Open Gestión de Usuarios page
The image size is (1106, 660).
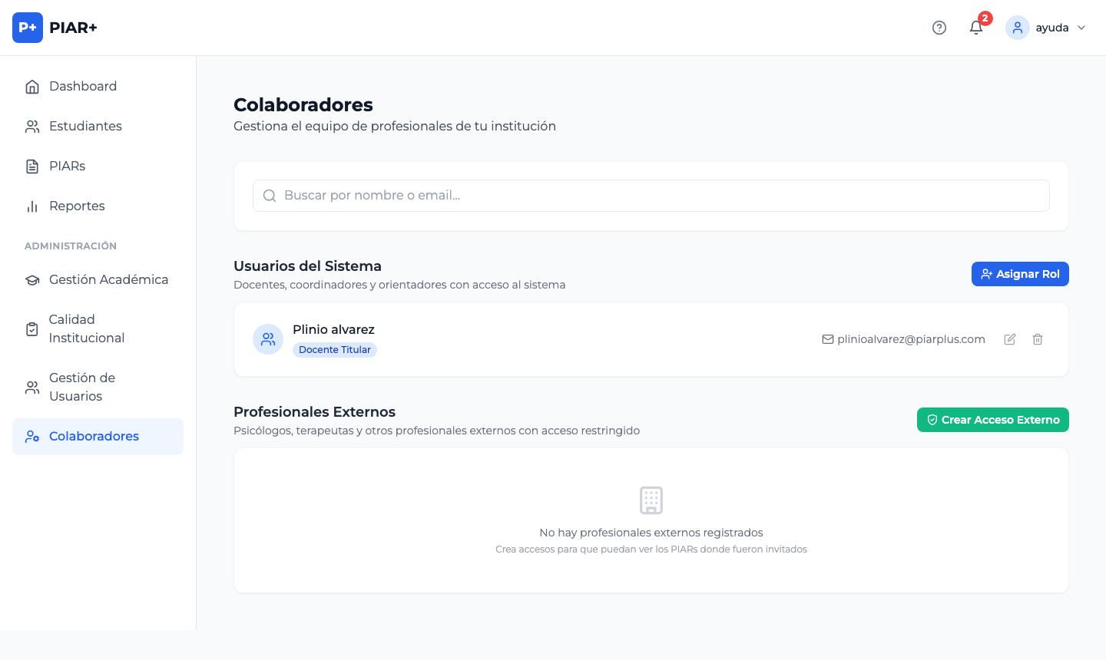point(81,387)
